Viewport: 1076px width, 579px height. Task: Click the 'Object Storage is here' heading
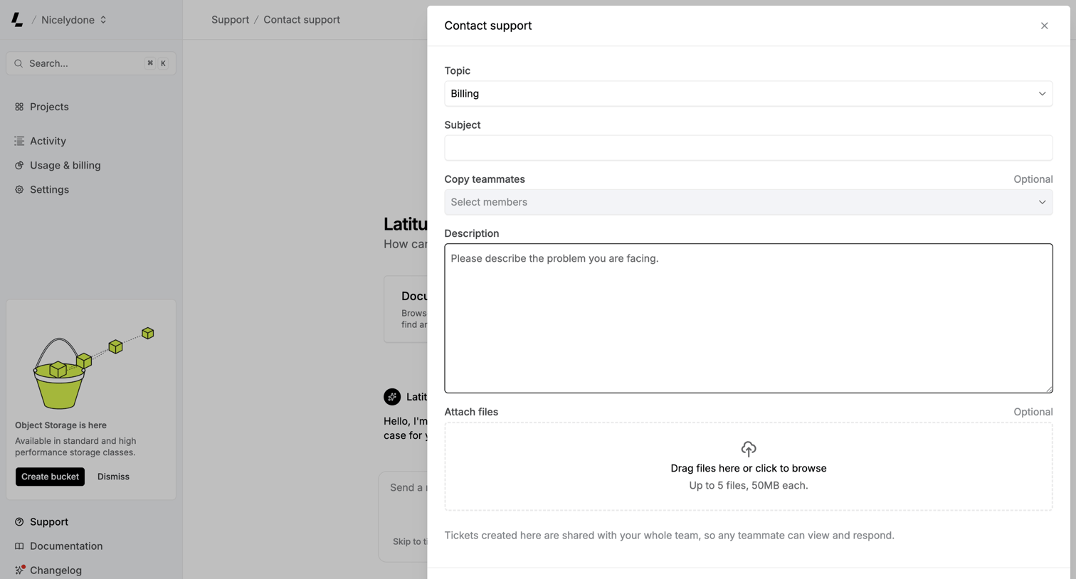coord(60,425)
